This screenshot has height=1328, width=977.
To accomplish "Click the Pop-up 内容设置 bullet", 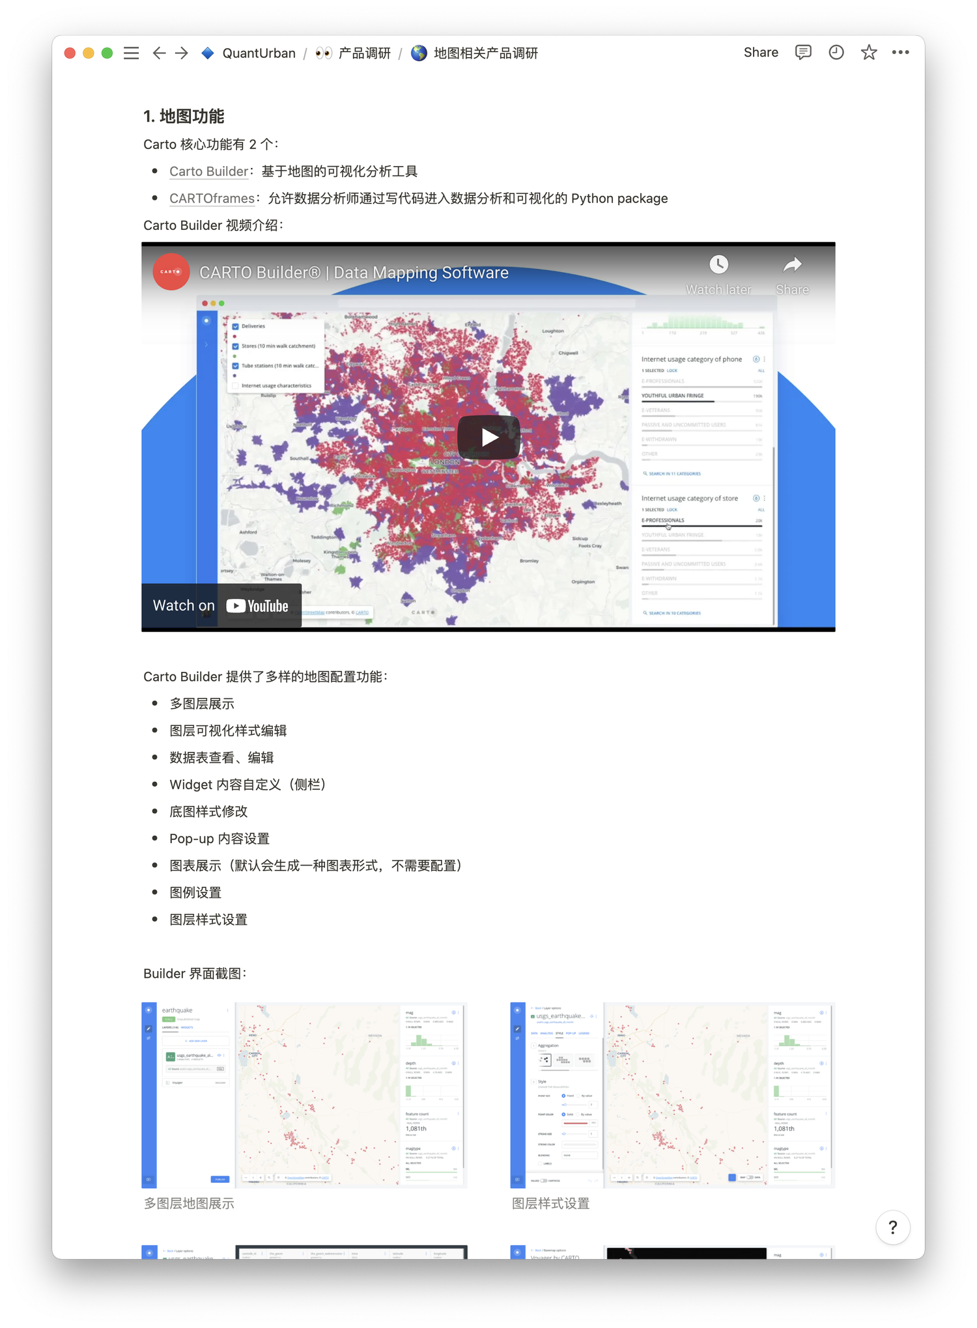I will (219, 838).
